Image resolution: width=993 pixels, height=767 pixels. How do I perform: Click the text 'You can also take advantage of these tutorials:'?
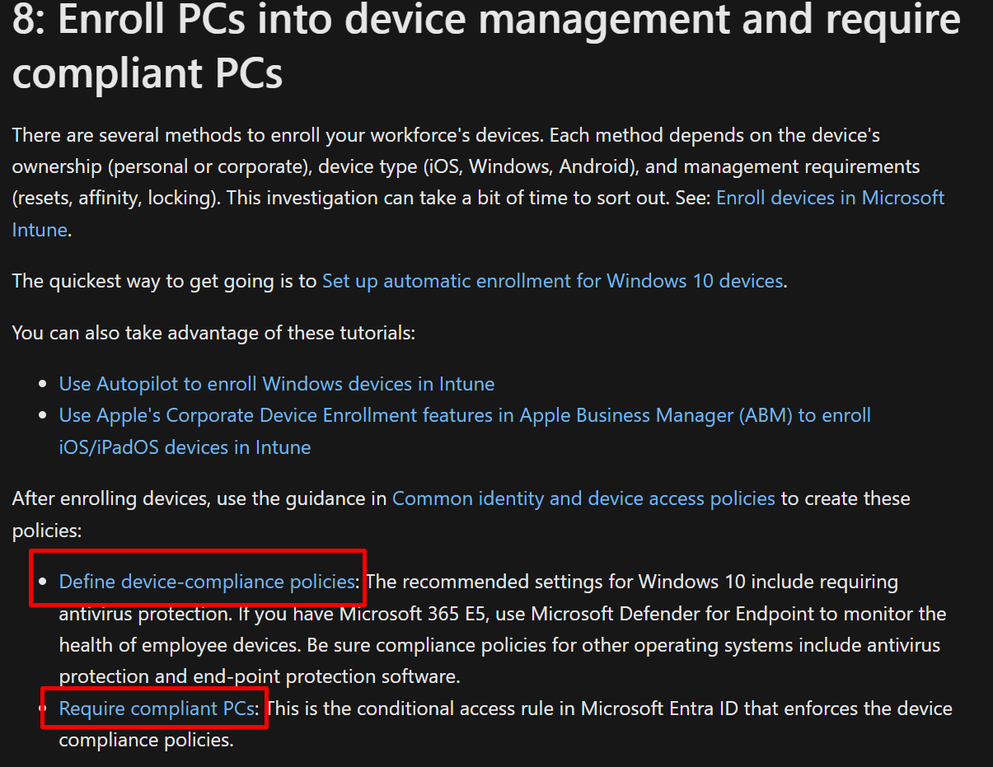(213, 333)
